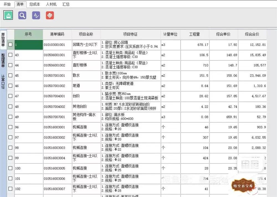The image size is (277, 197).
Task: Switch to the 人材机 tab
Action: click(51, 4)
